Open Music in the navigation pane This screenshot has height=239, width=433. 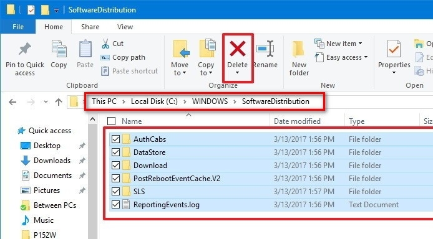point(43,220)
